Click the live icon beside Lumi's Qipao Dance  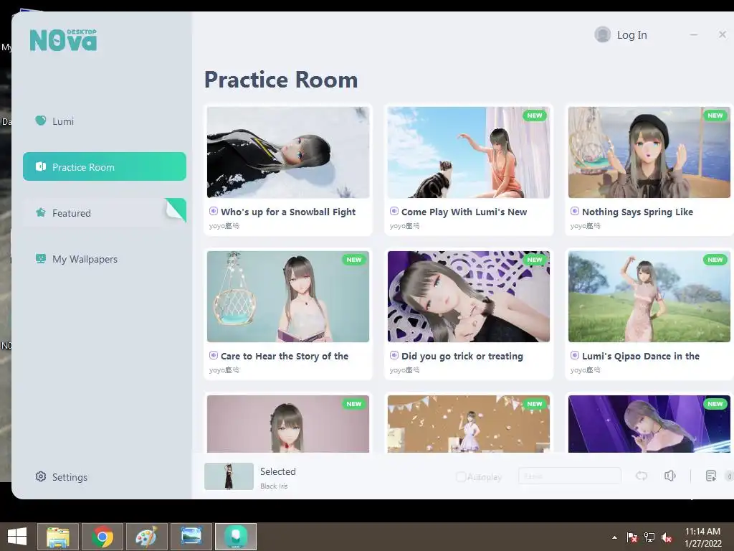[575, 356]
